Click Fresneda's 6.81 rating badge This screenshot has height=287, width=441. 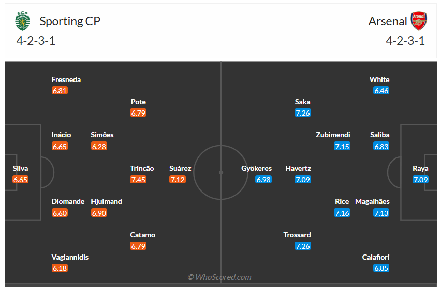[60, 91]
